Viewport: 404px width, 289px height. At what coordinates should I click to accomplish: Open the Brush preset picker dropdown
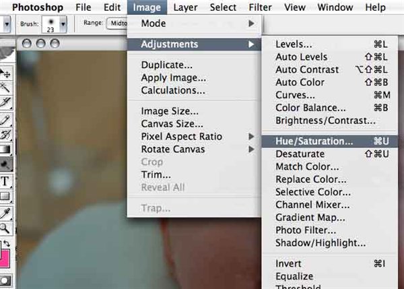[63, 23]
